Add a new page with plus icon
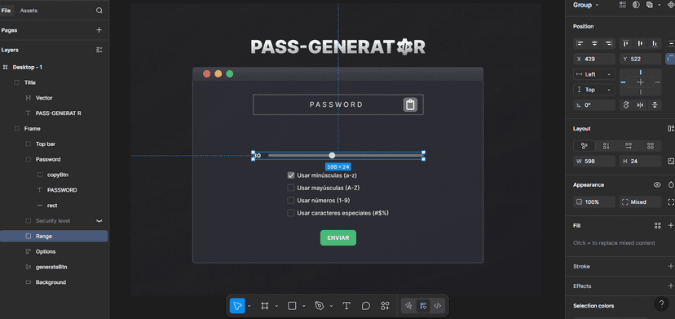This screenshot has width=675, height=319. coord(99,30)
